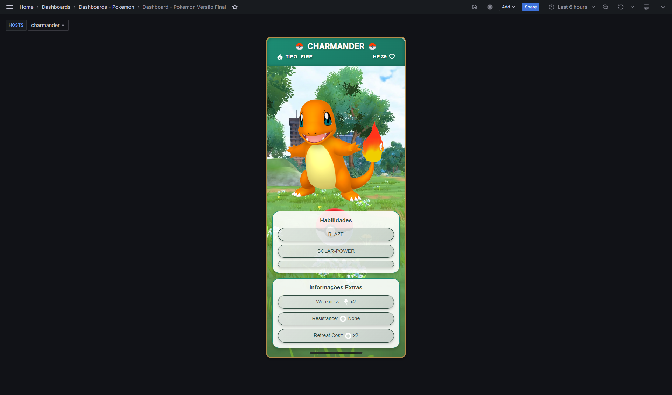
Task: Click the Charmander artwork image
Action: tap(335, 151)
